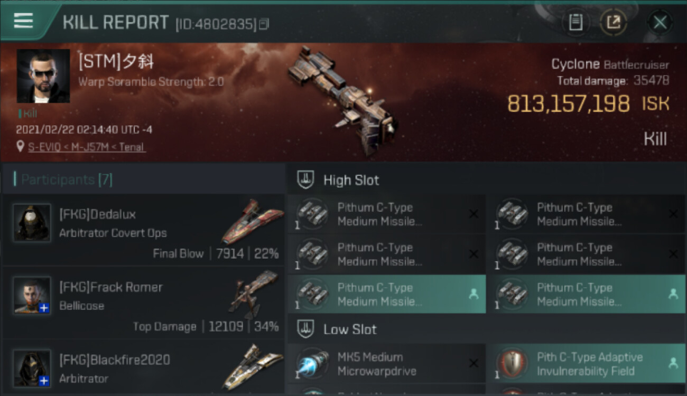The width and height of the screenshot is (687, 396).
Task: Select the highlighted left Pithum Missile launcher
Action: (x=387, y=294)
